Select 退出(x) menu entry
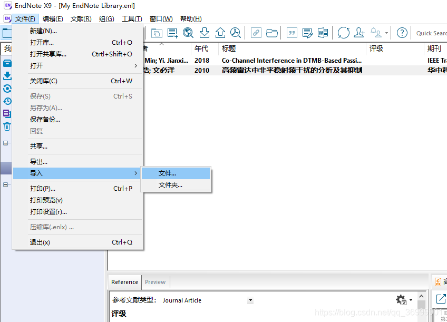 click(x=77, y=242)
